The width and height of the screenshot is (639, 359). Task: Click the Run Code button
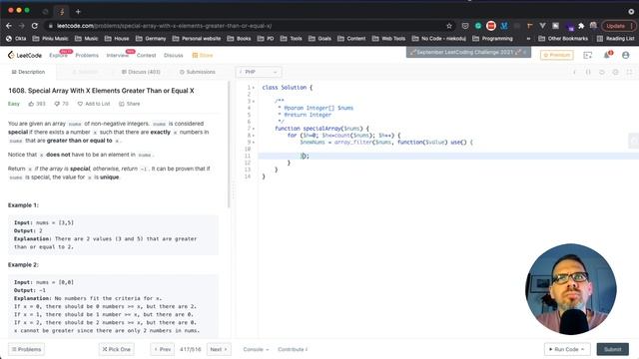[567, 349]
